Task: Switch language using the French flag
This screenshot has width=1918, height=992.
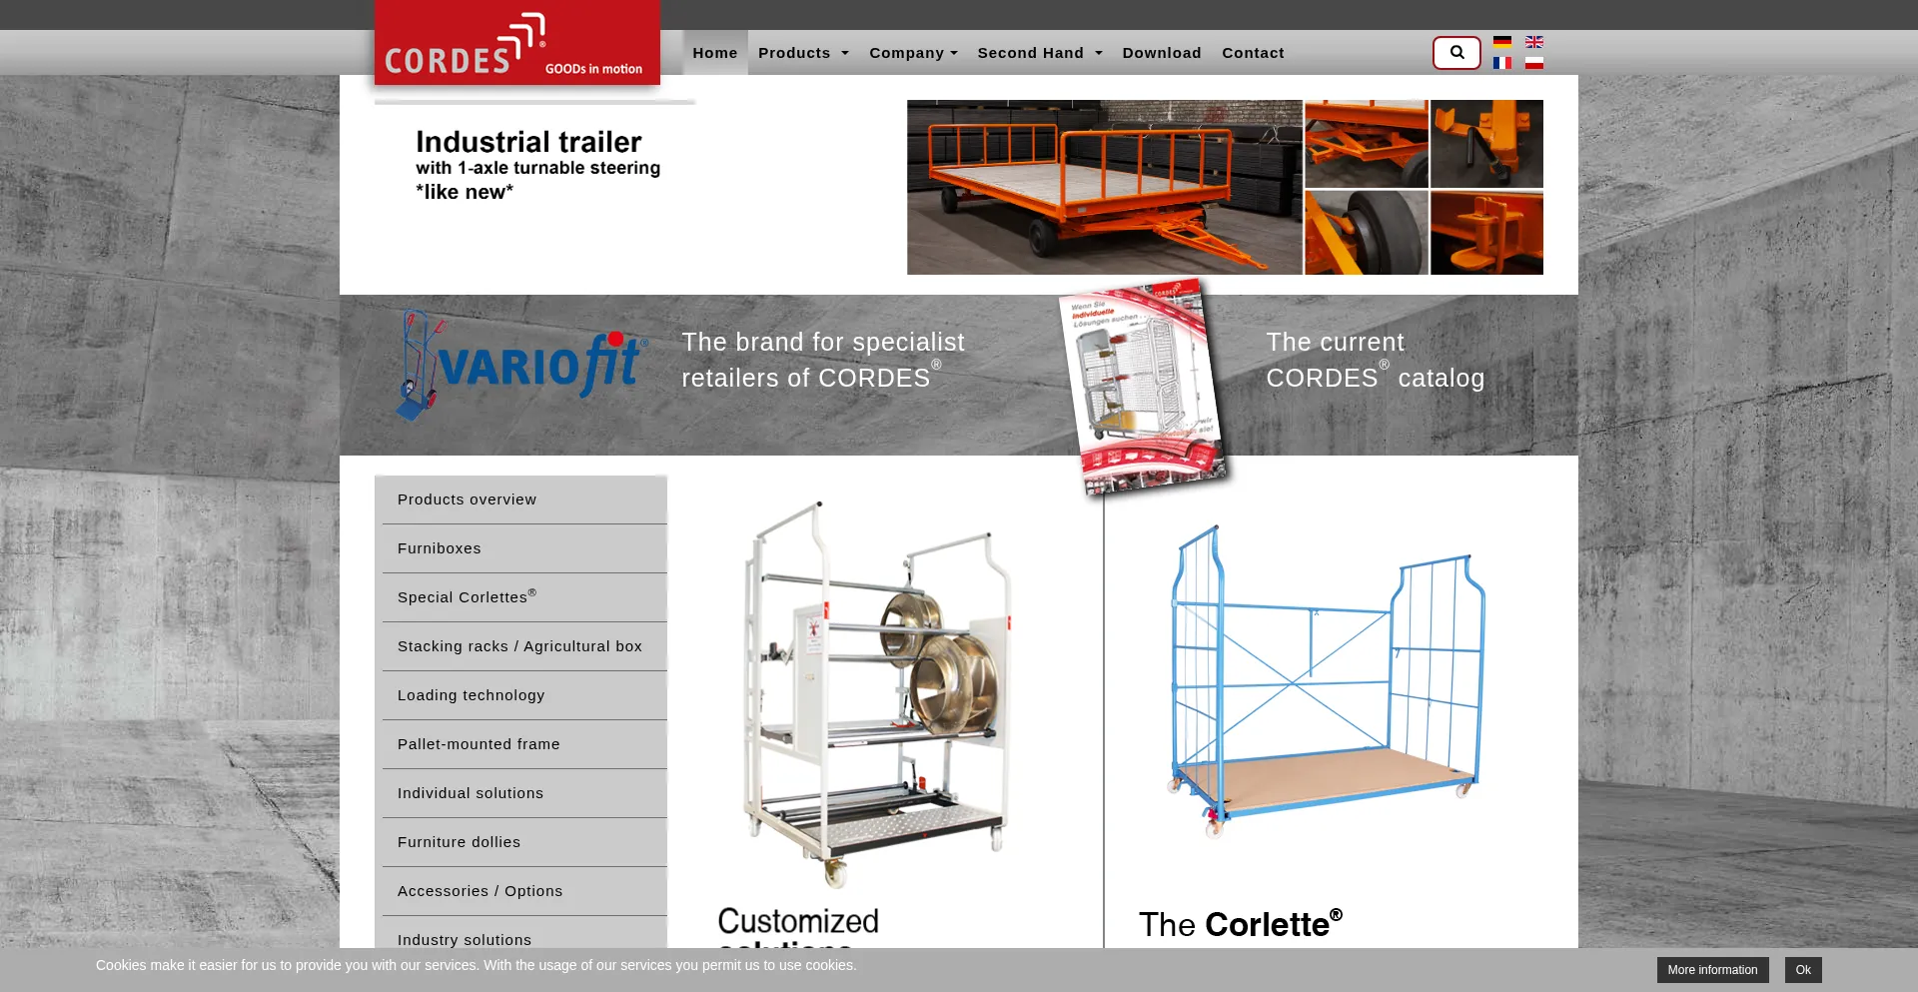Action: coord(1502,63)
